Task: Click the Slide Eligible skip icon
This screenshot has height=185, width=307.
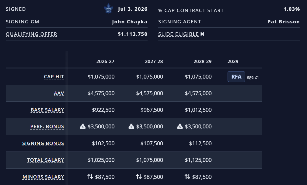Action: pos(202,34)
